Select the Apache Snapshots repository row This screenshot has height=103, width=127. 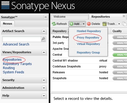tap(89, 49)
